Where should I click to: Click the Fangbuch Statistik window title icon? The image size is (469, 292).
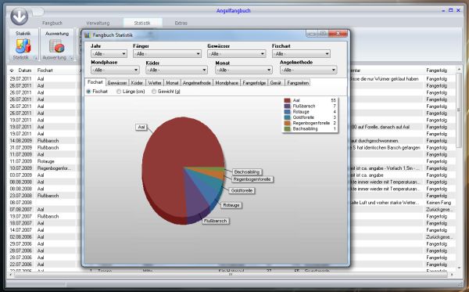pos(88,35)
